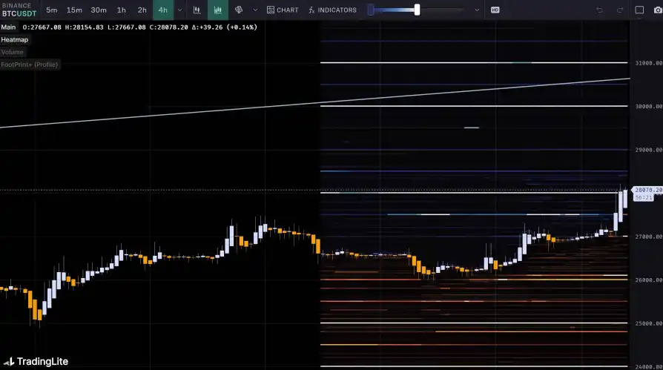Toggle the Volume layer visibility
Image resolution: width=663 pixels, height=370 pixels.
(x=13, y=52)
